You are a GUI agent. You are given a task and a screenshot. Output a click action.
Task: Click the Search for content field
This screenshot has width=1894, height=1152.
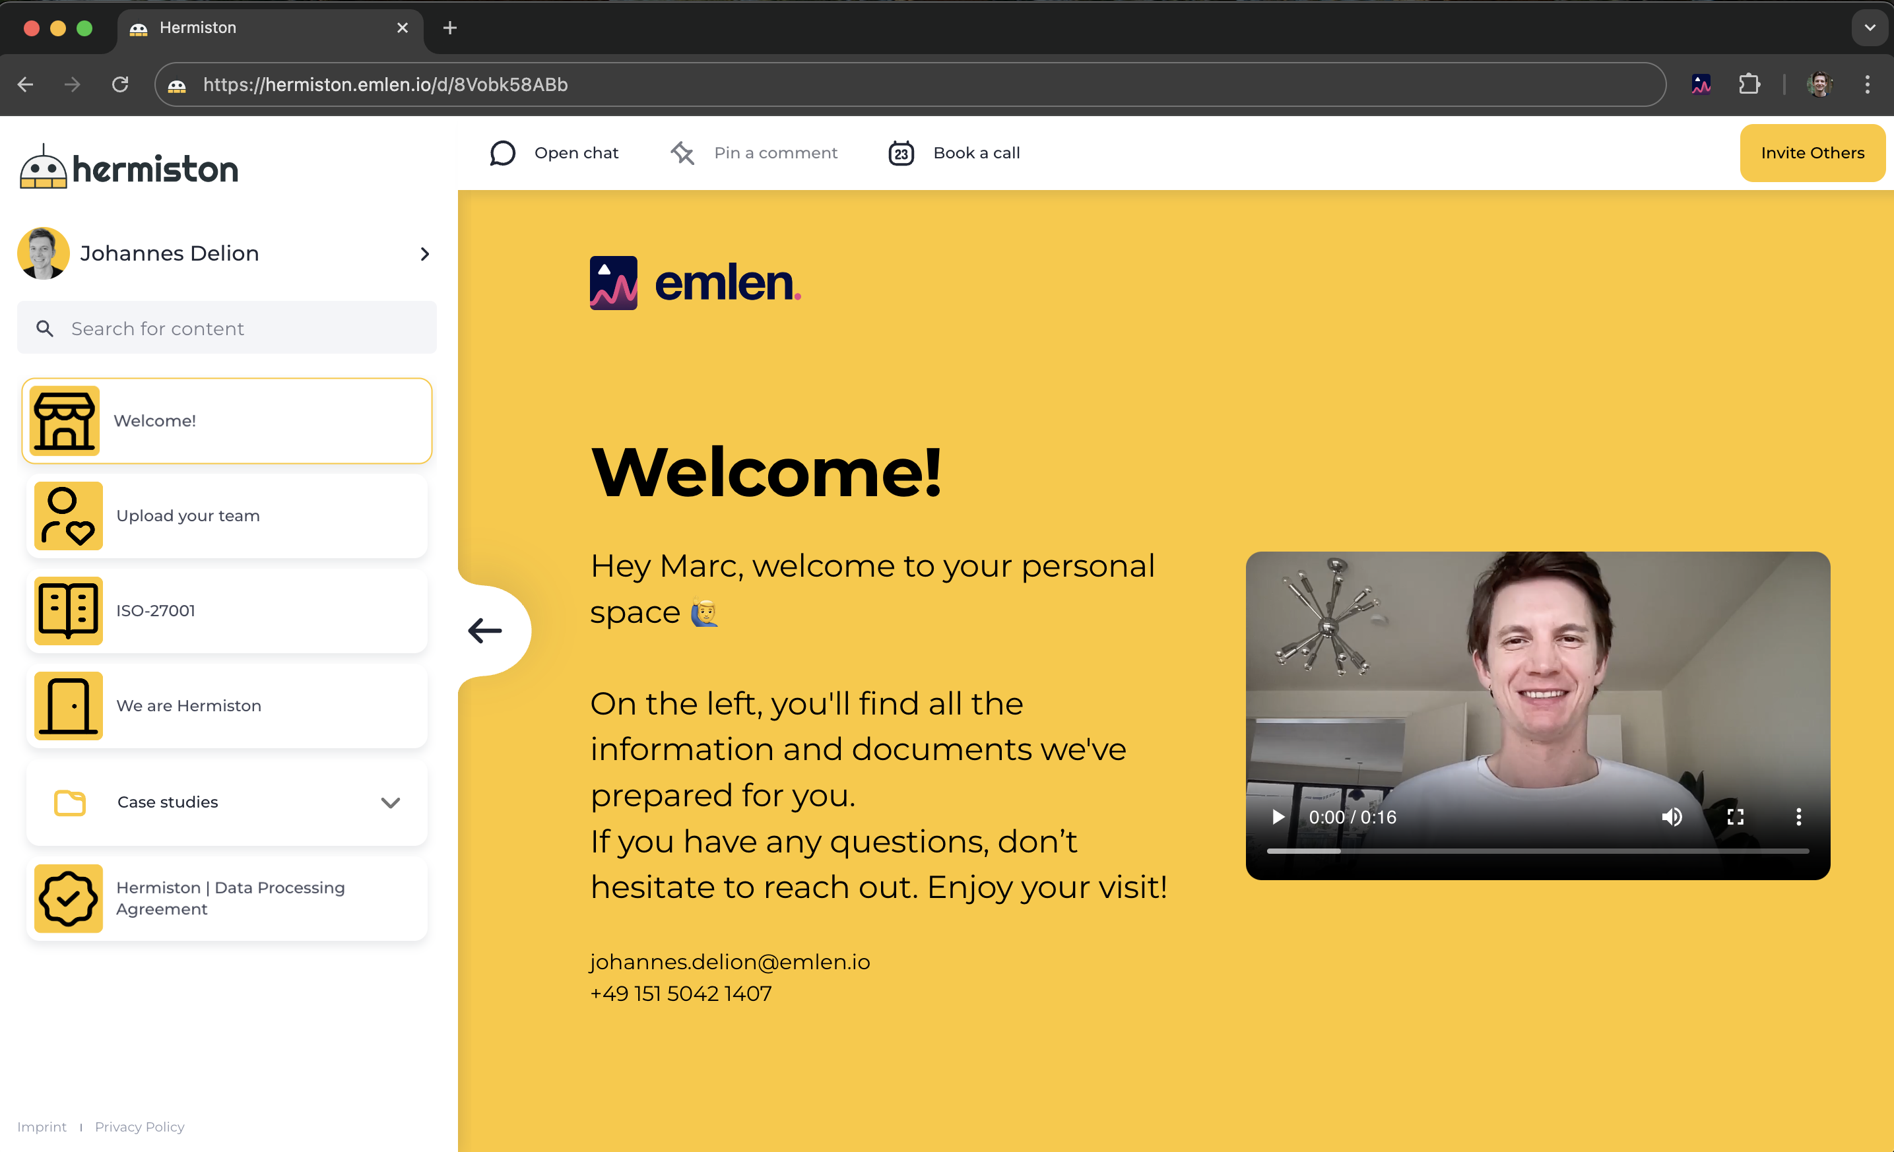pos(227,328)
